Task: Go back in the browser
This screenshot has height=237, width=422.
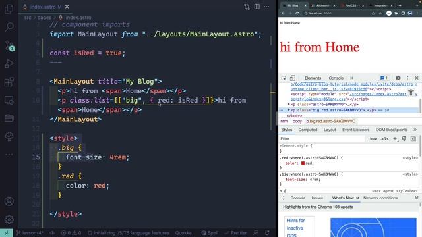Action: click(x=283, y=13)
